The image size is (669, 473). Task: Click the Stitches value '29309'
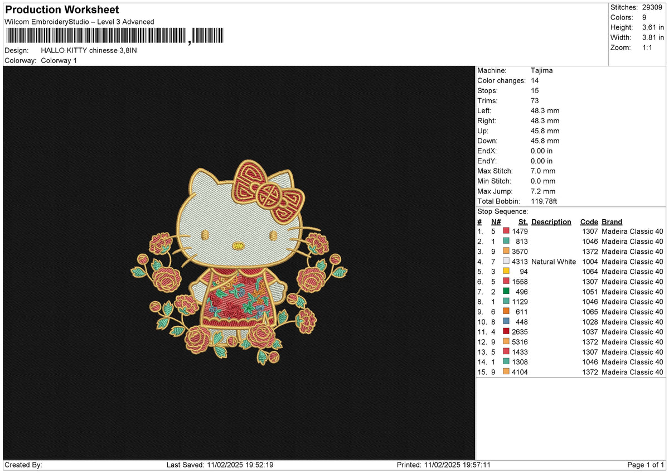coord(653,7)
